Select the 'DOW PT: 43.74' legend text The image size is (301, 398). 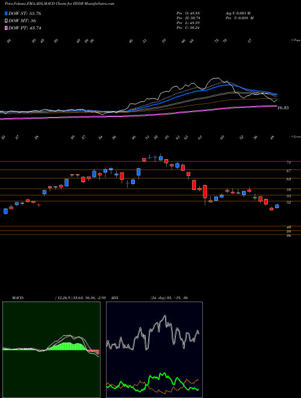point(25,28)
